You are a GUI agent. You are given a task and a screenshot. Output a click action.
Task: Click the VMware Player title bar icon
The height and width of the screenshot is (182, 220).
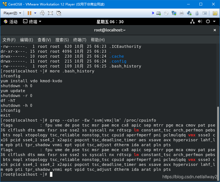pos(4,4)
